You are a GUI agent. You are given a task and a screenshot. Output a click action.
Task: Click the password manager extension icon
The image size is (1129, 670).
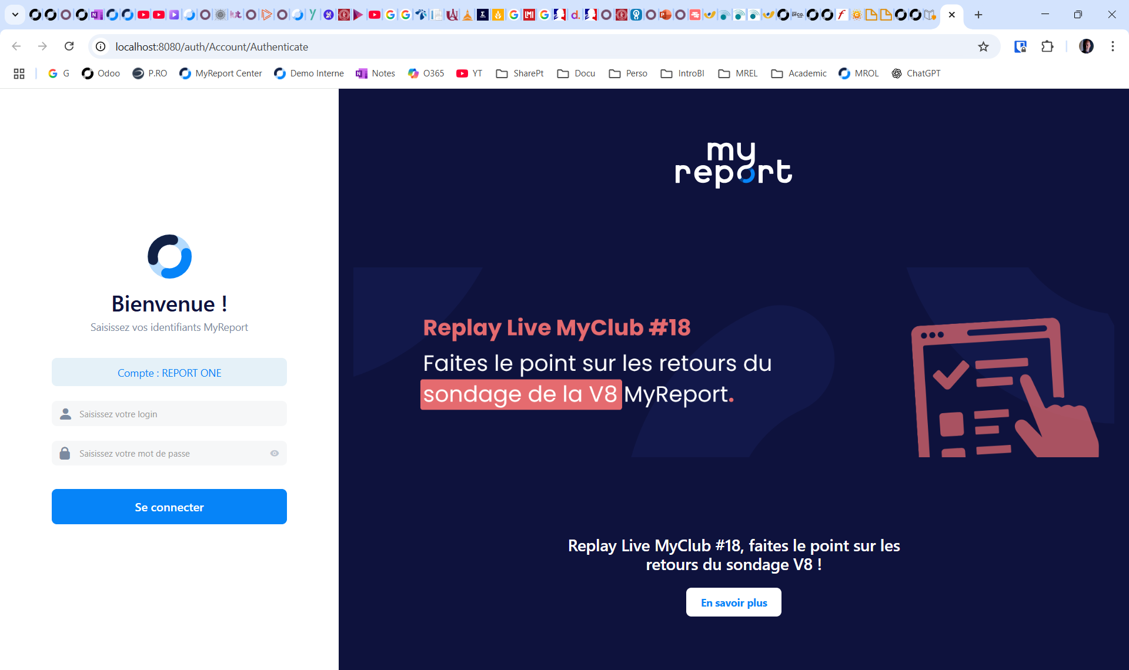(1020, 46)
